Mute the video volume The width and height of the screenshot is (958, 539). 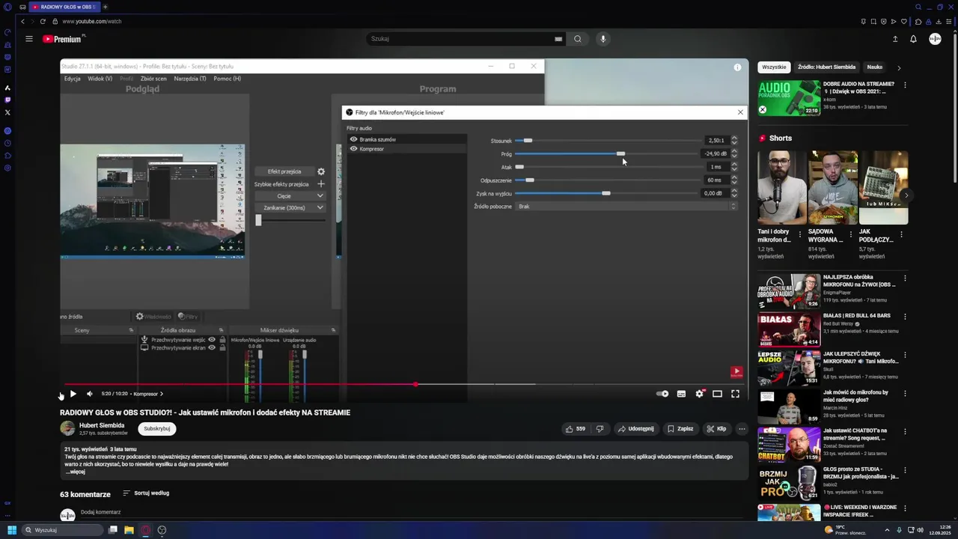pyautogui.click(x=90, y=394)
